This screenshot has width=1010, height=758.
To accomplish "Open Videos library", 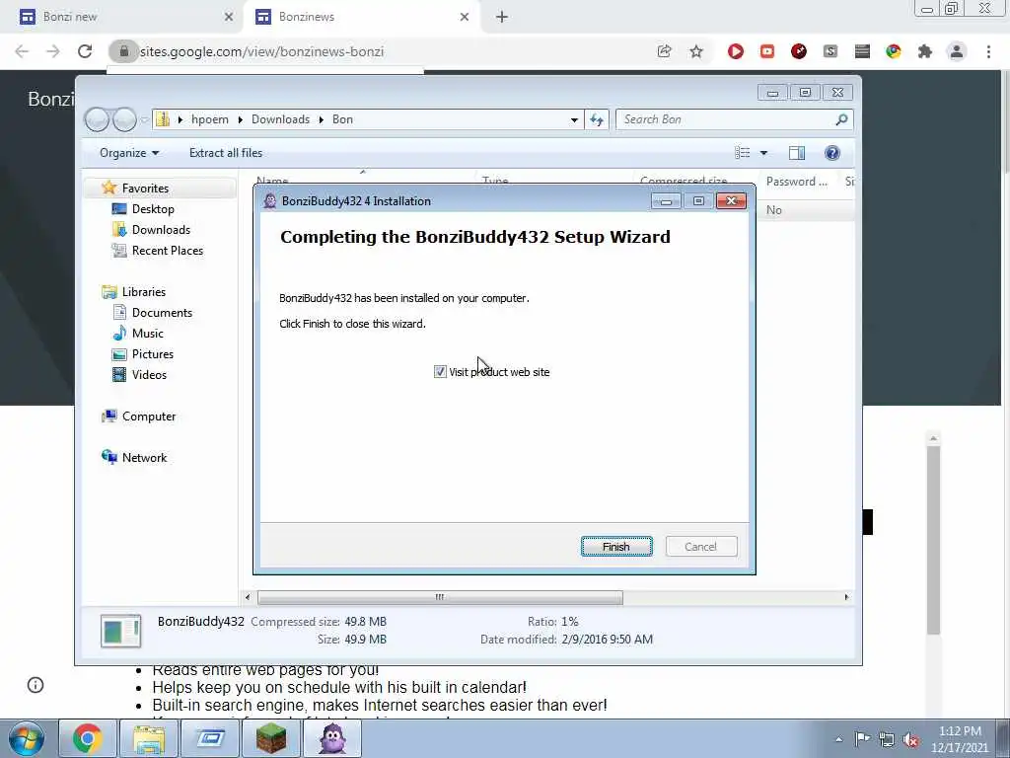I will 149,374.
